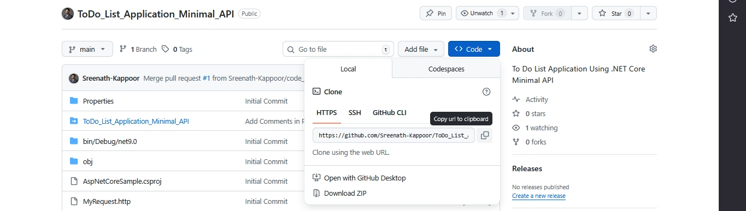The height and width of the screenshot is (211, 746).
Task: Click repository owner avatar beside repo title
Action: [68, 14]
